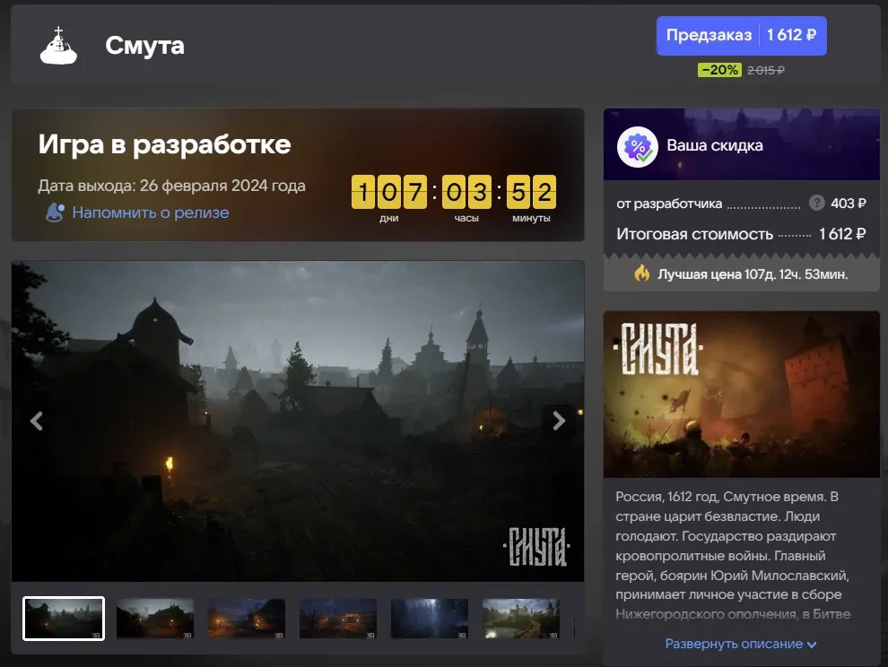This screenshot has width=888, height=667.
Task: Click the Итоговая стоимость label
Action: coord(695,234)
